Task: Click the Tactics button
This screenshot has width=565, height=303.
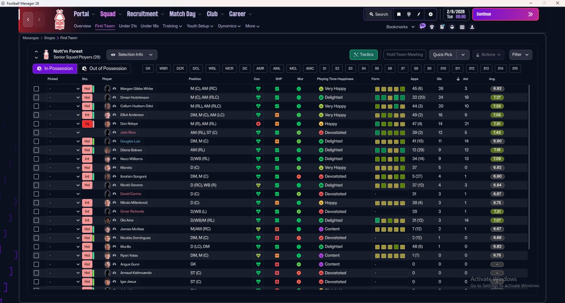Action: point(364,55)
